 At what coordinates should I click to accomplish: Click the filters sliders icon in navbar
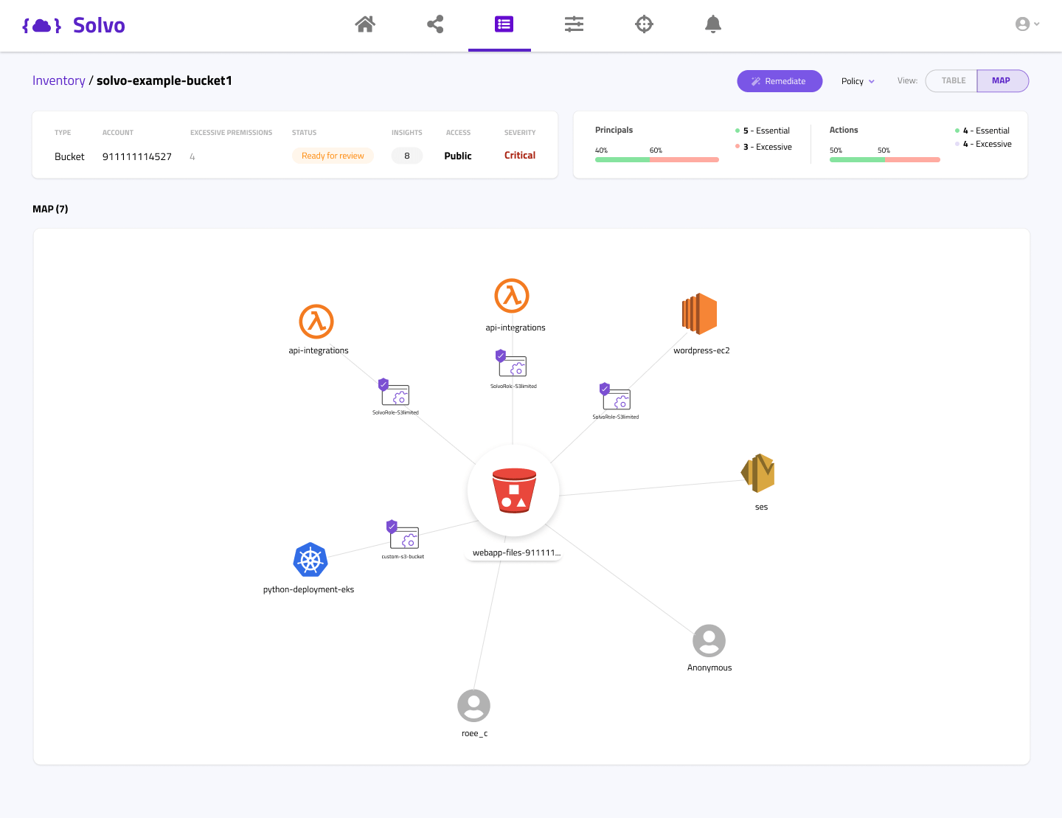(x=573, y=24)
